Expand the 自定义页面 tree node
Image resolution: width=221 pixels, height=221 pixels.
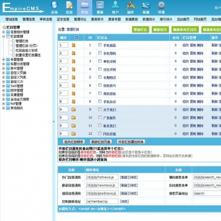pos(4,73)
